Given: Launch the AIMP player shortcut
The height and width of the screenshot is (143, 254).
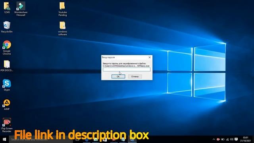Looking at the screenshot, I should tap(7, 104).
